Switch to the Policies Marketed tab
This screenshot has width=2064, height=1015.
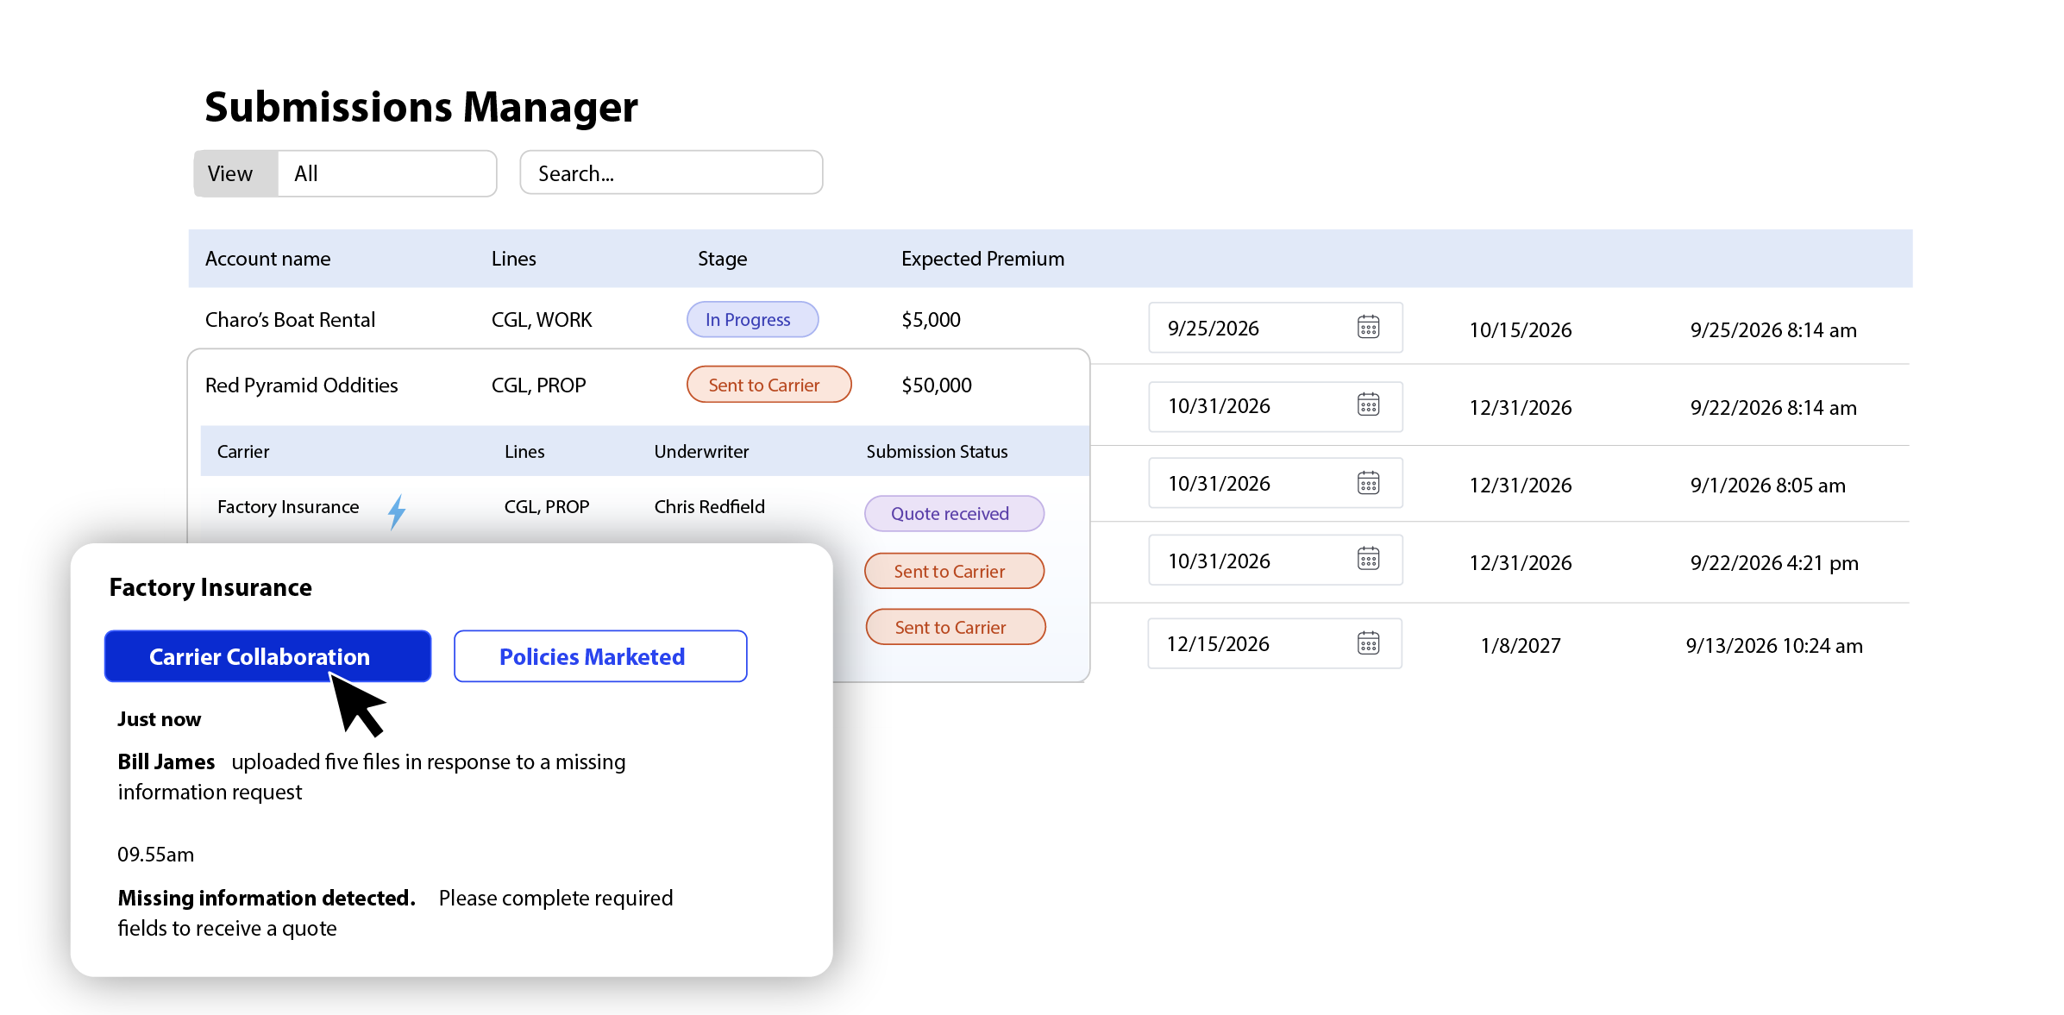click(600, 656)
